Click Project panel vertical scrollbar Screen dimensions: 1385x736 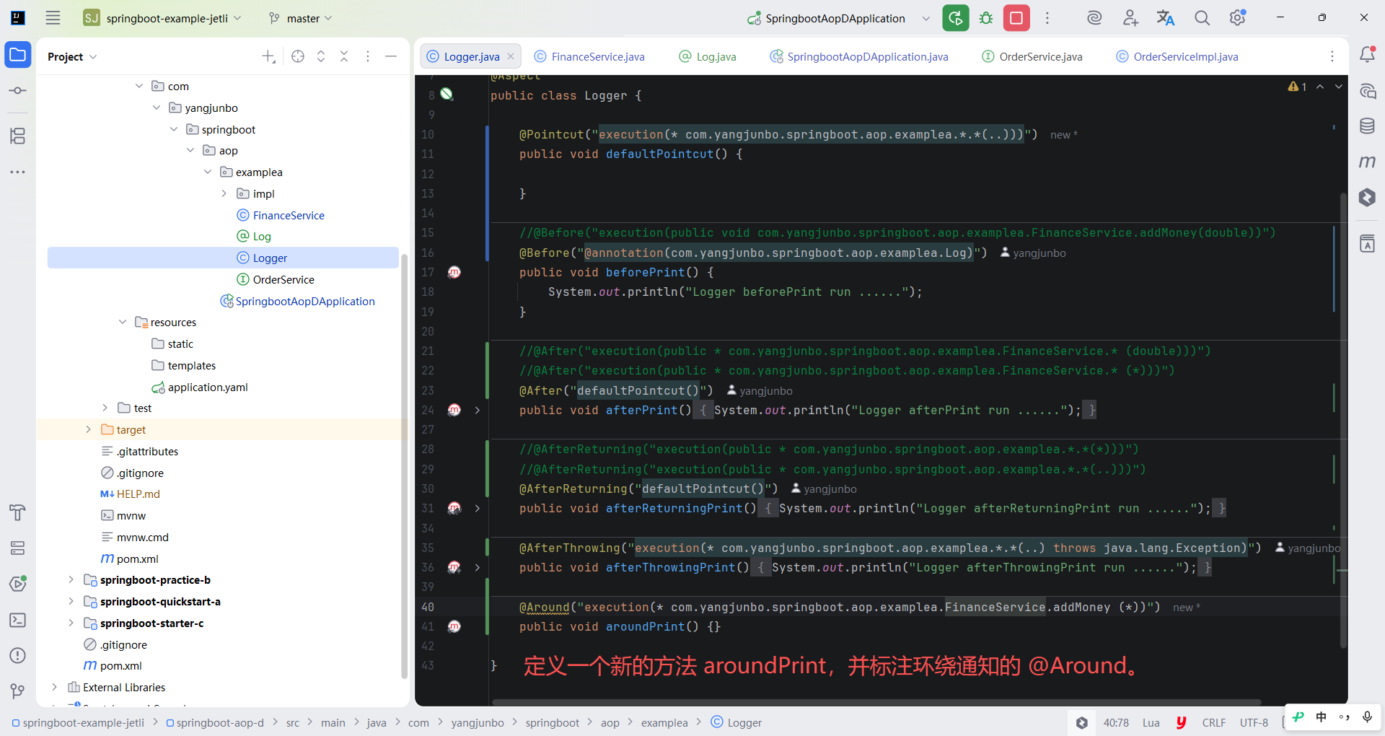point(405,466)
